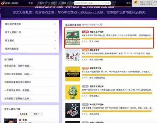Click the 中国好声音 Voice thumbnail
This screenshot has height=123, width=157.
click(x=73, y=110)
